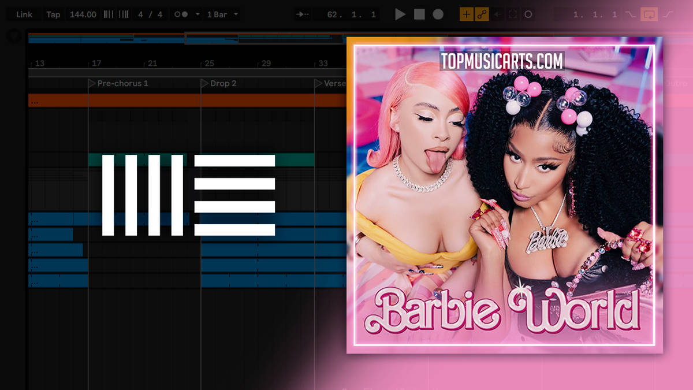Toggle Automation Mode icon in the toolbar

coord(482,14)
